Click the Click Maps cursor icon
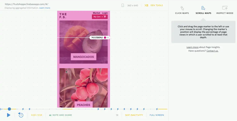Screen dimensions: 237x121 tap(182, 8)
